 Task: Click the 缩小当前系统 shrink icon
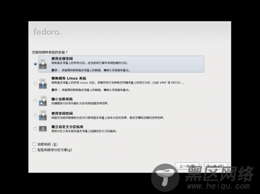coord(43,101)
